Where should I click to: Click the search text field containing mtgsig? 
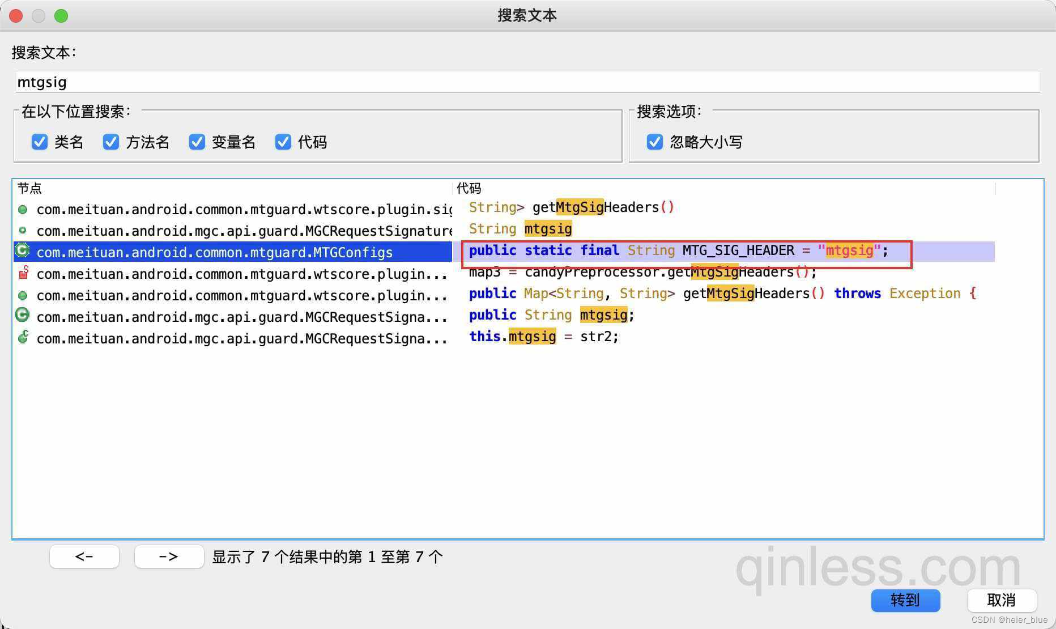[x=527, y=82]
